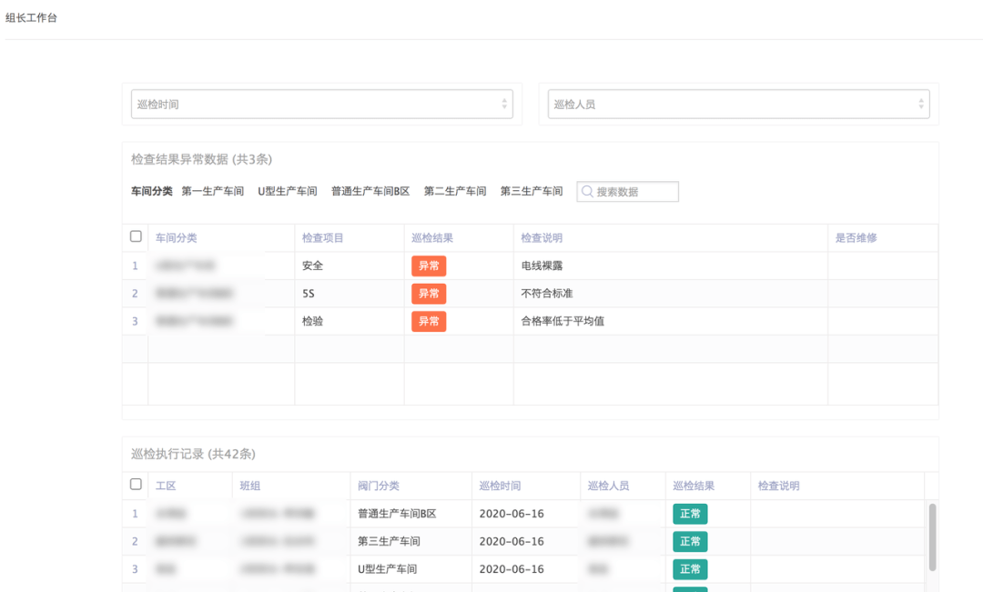This screenshot has height=592, width=983.
Task: Filter by 第一生产车间 tab
Action: click(213, 192)
